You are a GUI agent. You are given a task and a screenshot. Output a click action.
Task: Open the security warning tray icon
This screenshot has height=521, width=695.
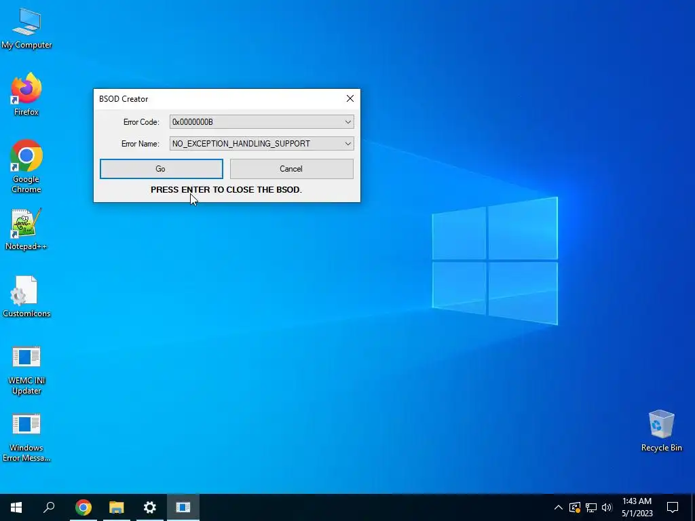pyautogui.click(x=575, y=507)
